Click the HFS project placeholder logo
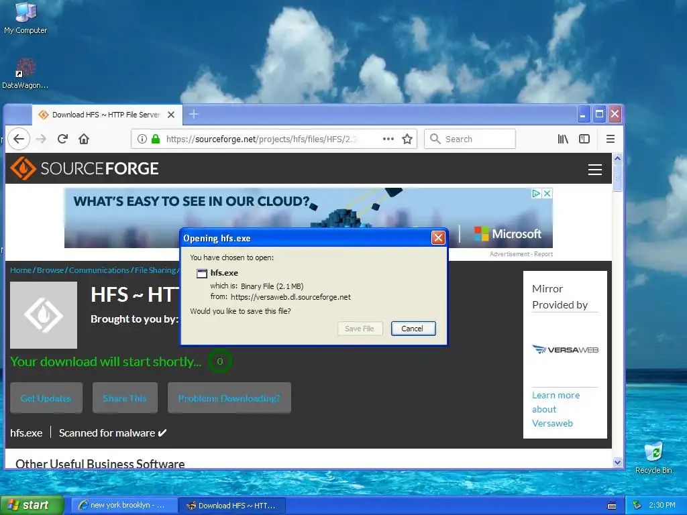The width and height of the screenshot is (687, 515). coord(44,315)
